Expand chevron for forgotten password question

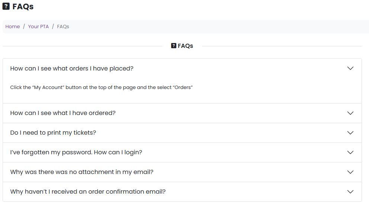350,152
